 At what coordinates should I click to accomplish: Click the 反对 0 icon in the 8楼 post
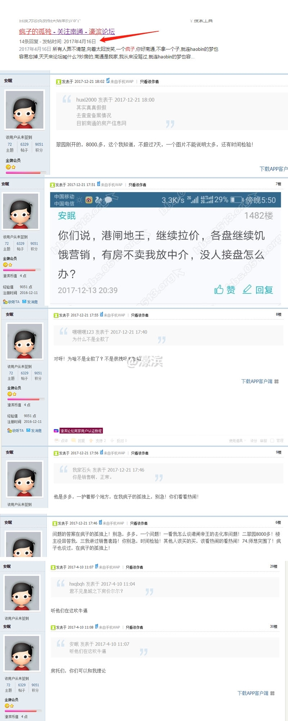tap(112, 441)
